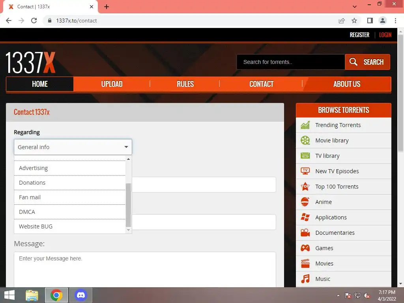The width and height of the screenshot is (404, 303).
Task: Click the Applications windows icon
Action: click(x=305, y=217)
